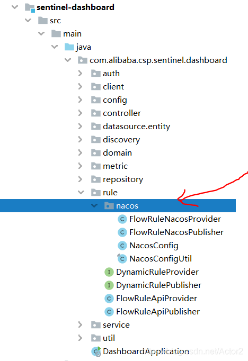Open NacosConfigUtil class file
This screenshot has width=248, height=361.
(x=161, y=259)
